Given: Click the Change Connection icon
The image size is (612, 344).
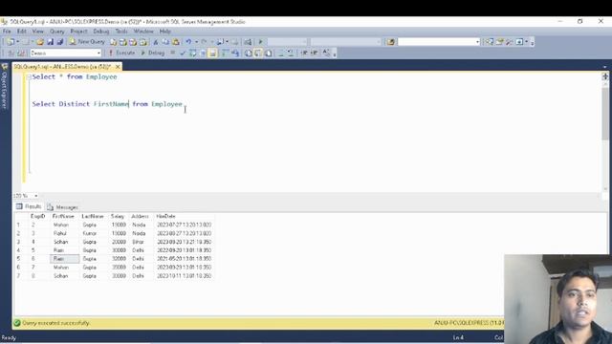Looking at the screenshot, I should point(21,54).
